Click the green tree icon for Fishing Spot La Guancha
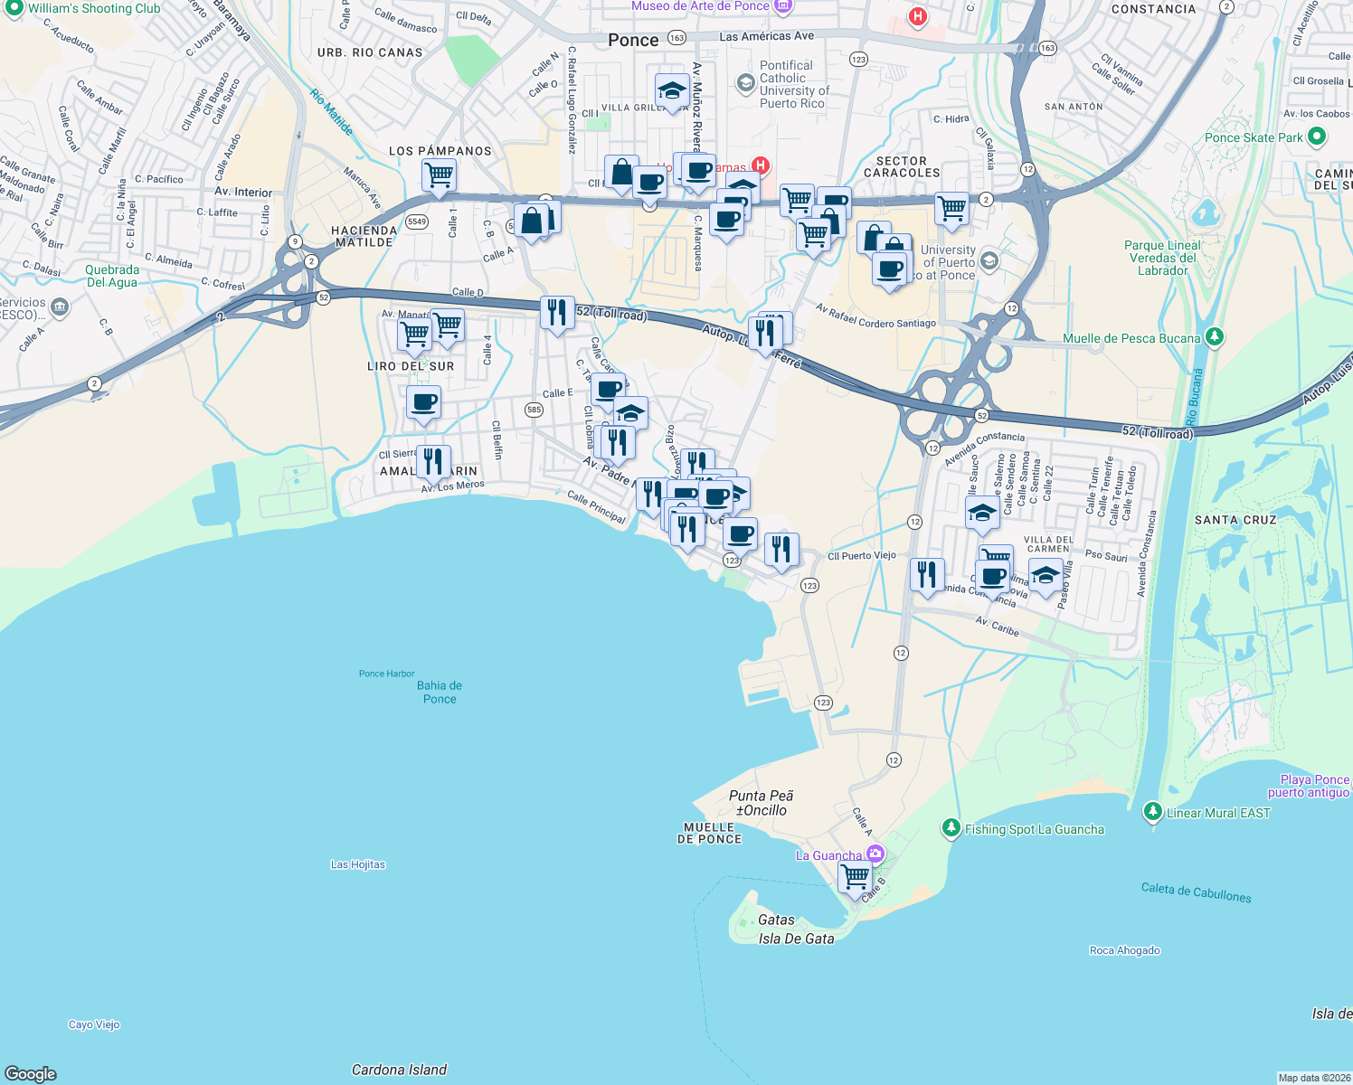 (951, 826)
